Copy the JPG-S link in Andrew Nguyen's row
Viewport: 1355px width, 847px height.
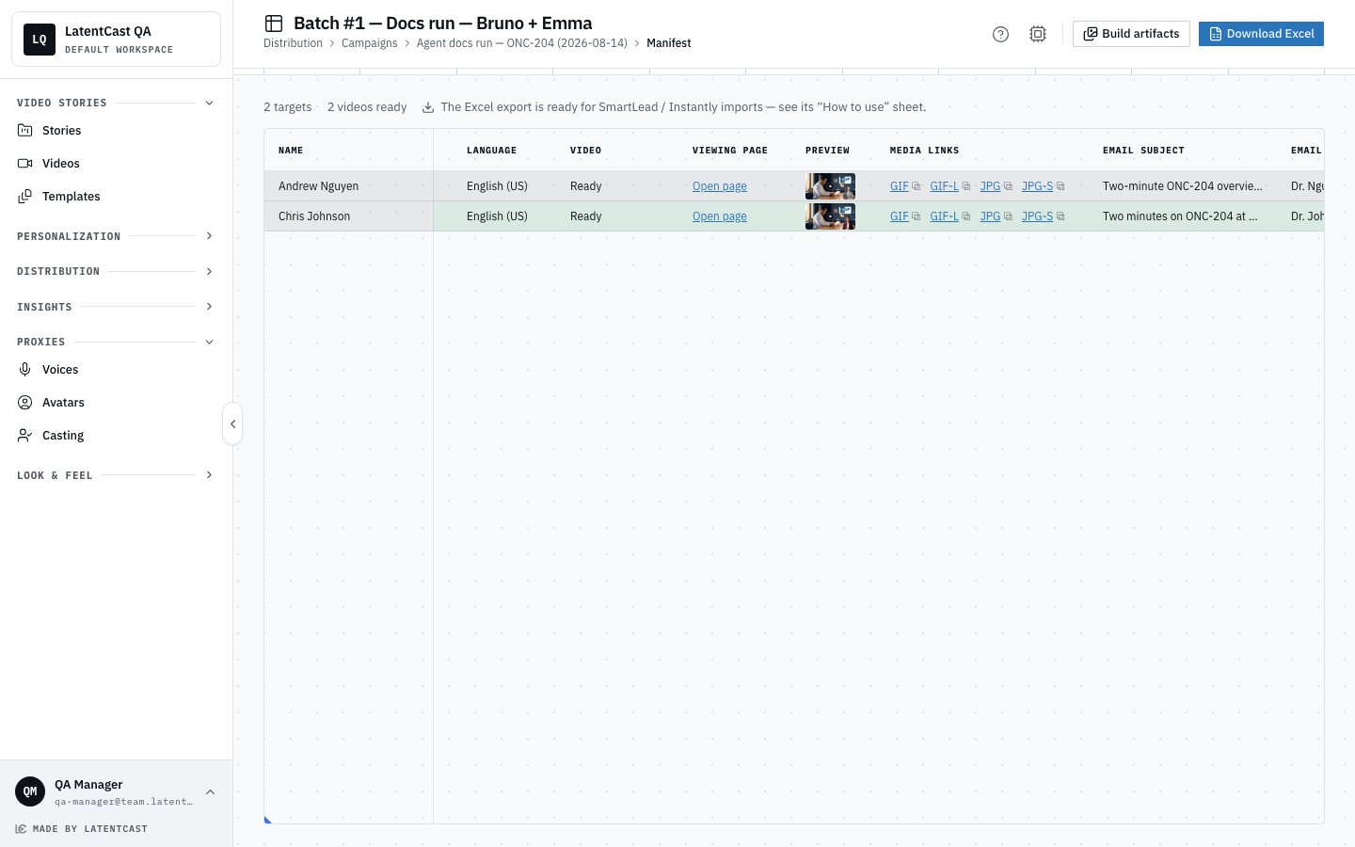click(x=1060, y=186)
